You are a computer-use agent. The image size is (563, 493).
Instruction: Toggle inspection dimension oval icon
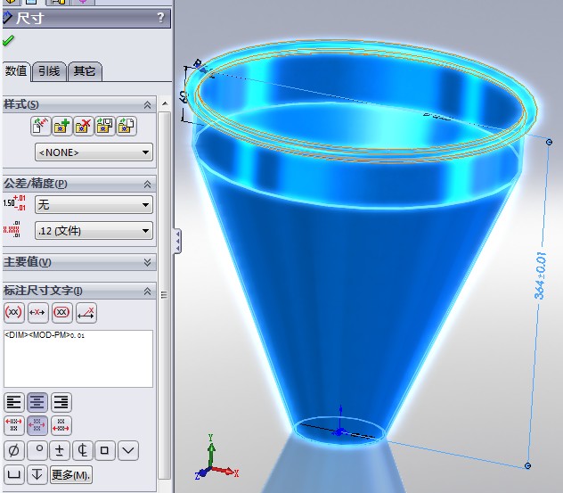pos(61,313)
